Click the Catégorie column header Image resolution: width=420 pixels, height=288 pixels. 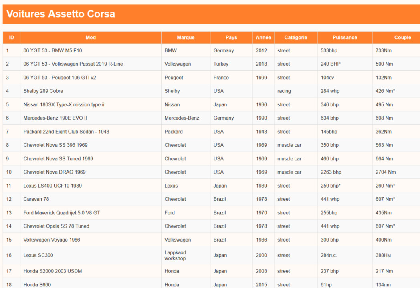click(x=296, y=38)
